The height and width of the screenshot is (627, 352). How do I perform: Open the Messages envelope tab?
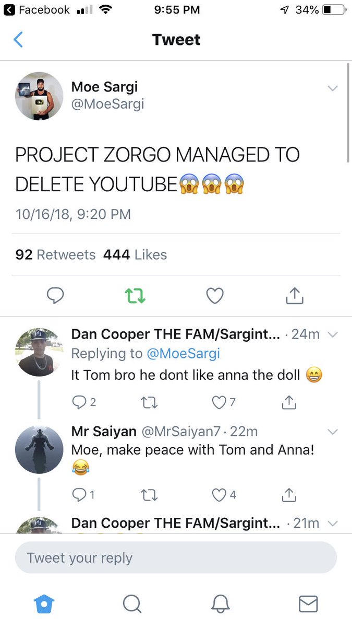pos(308,604)
